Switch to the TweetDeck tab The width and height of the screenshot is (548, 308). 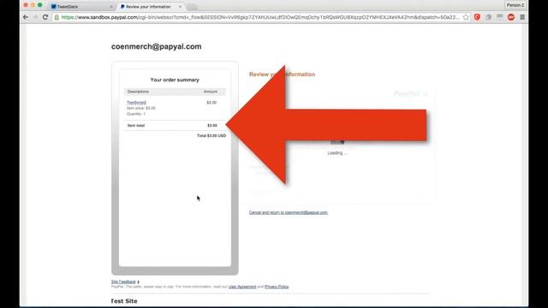click(81, 7)
